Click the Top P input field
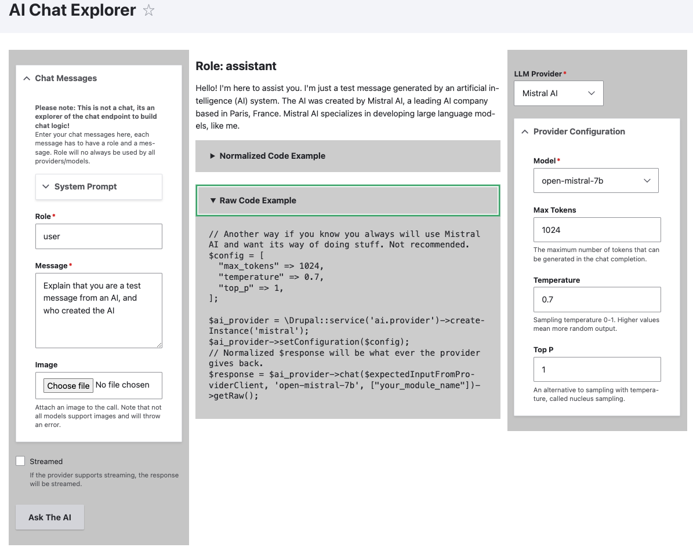Viewport: 693px width, 551px height. point(597,370)
